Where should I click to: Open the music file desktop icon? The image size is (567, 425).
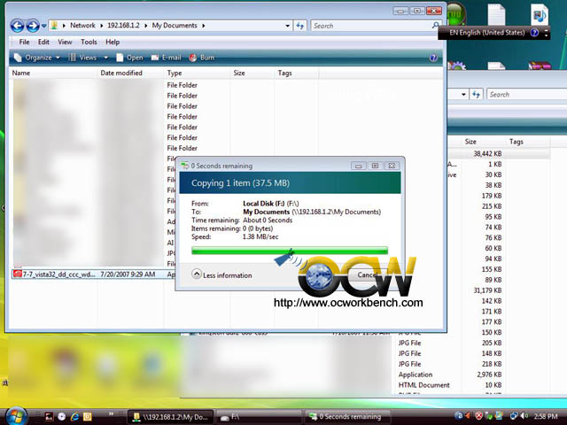(540, 14)
